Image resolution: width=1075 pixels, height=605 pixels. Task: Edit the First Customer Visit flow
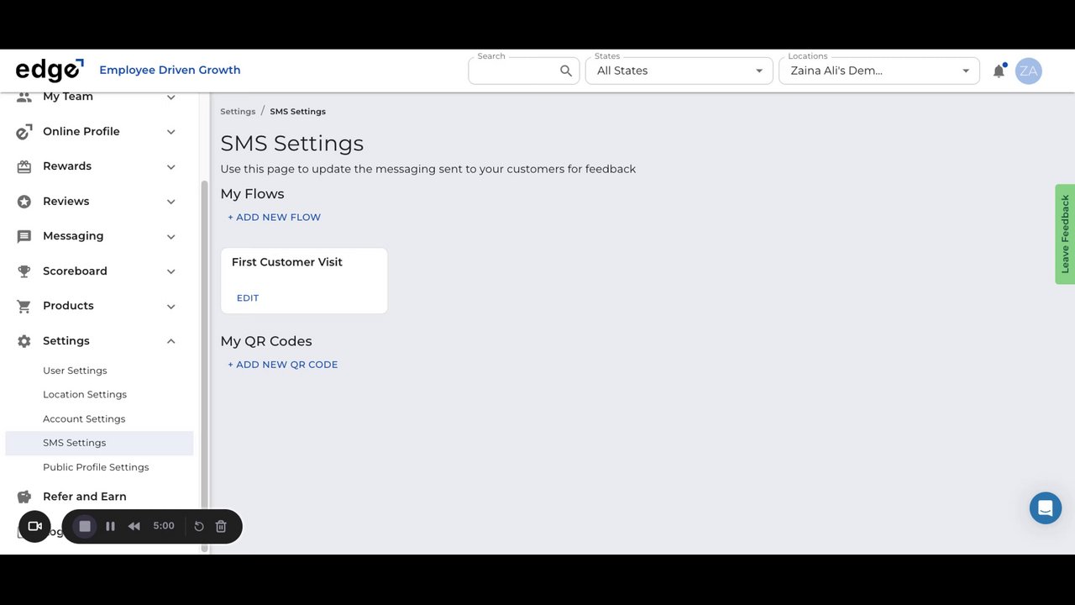248,298
